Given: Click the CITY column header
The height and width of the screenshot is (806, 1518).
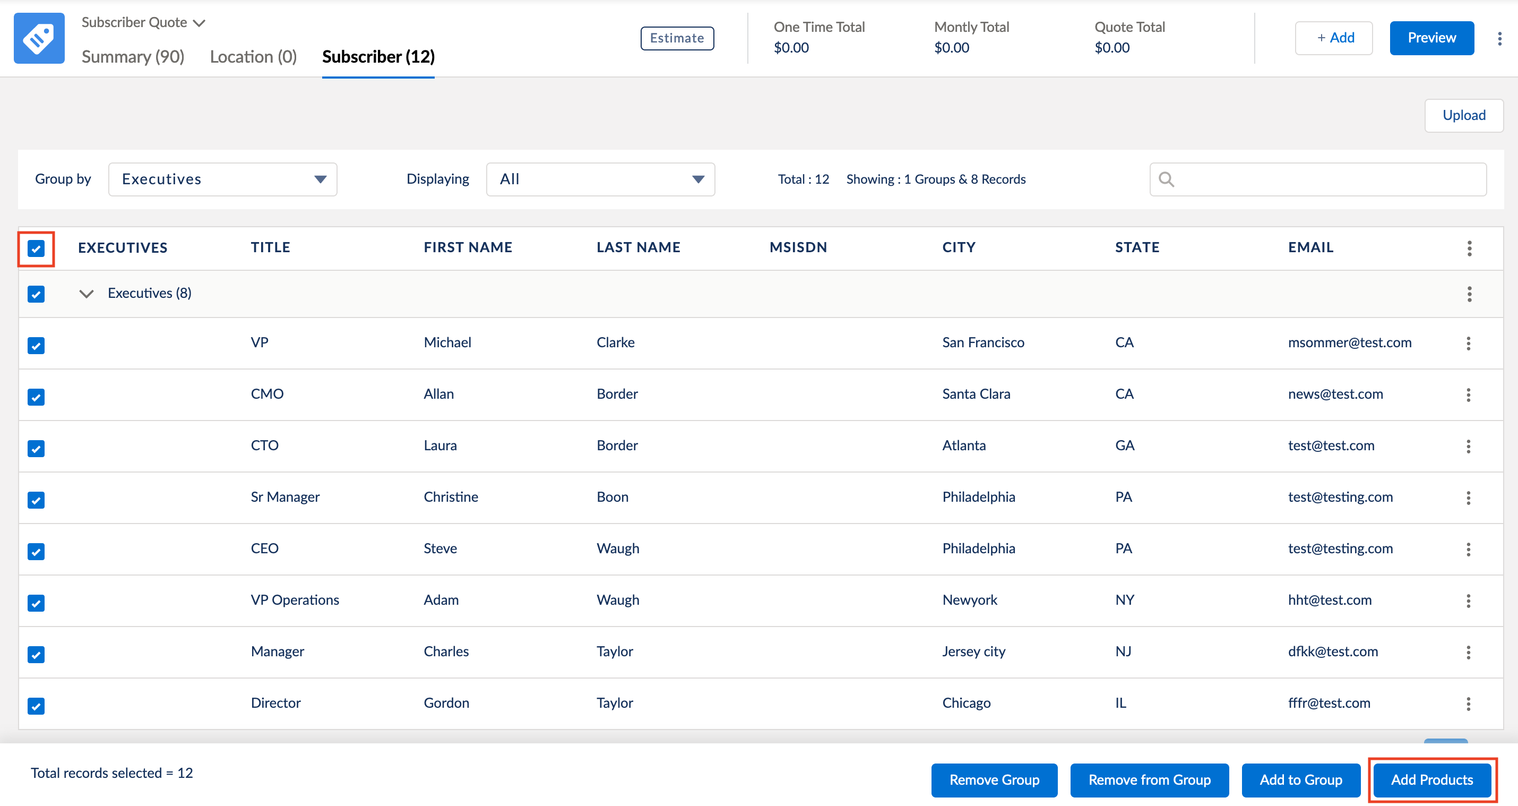Looking at the screenshot, I should pyautogui.click(x=959, y=247).
